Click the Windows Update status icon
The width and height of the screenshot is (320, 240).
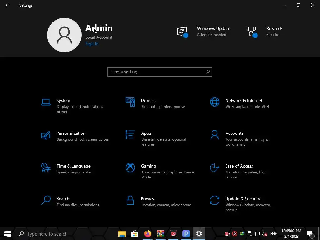182,32
